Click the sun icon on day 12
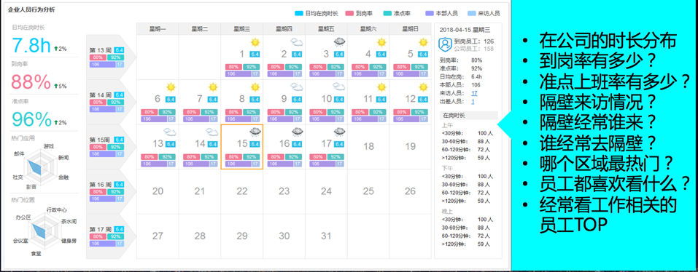 point(423,87)
